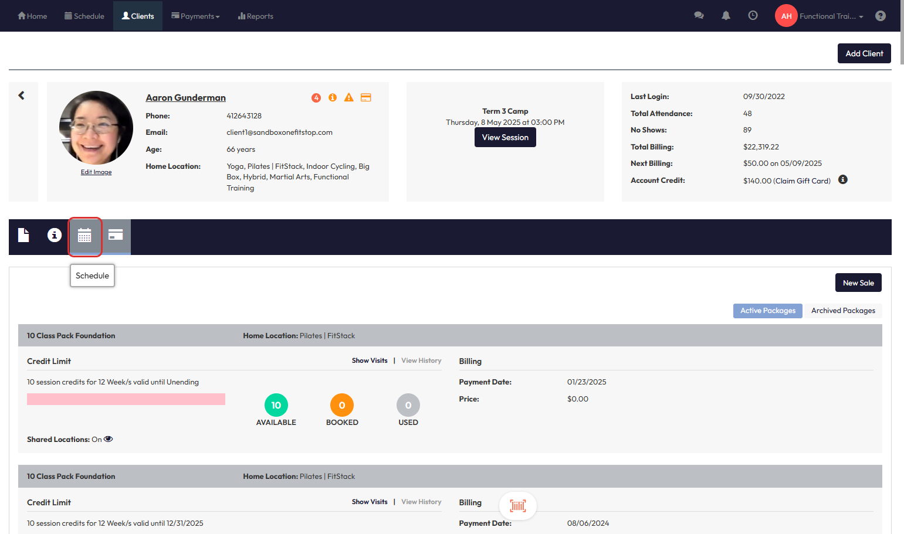Click the Schedule calendar tab icon

[84, 236]
